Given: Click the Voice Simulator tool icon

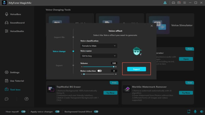Looking at the screenshot, I should 159,25.
